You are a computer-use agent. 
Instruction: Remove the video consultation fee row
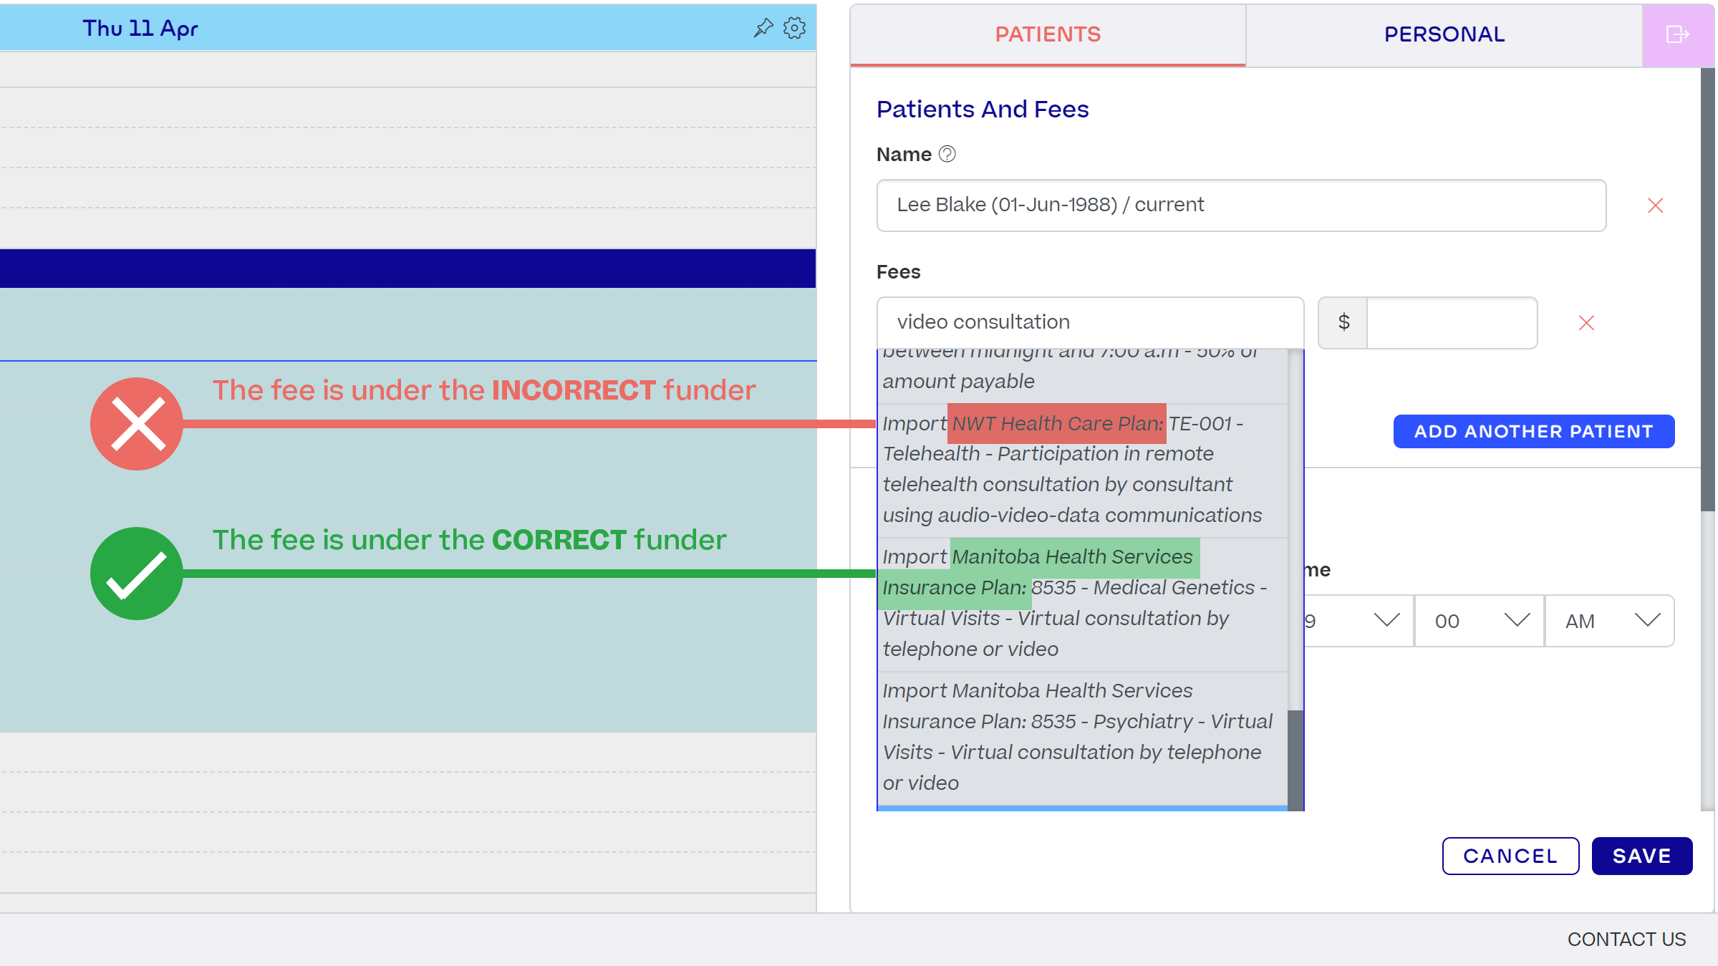point(1586,323)
